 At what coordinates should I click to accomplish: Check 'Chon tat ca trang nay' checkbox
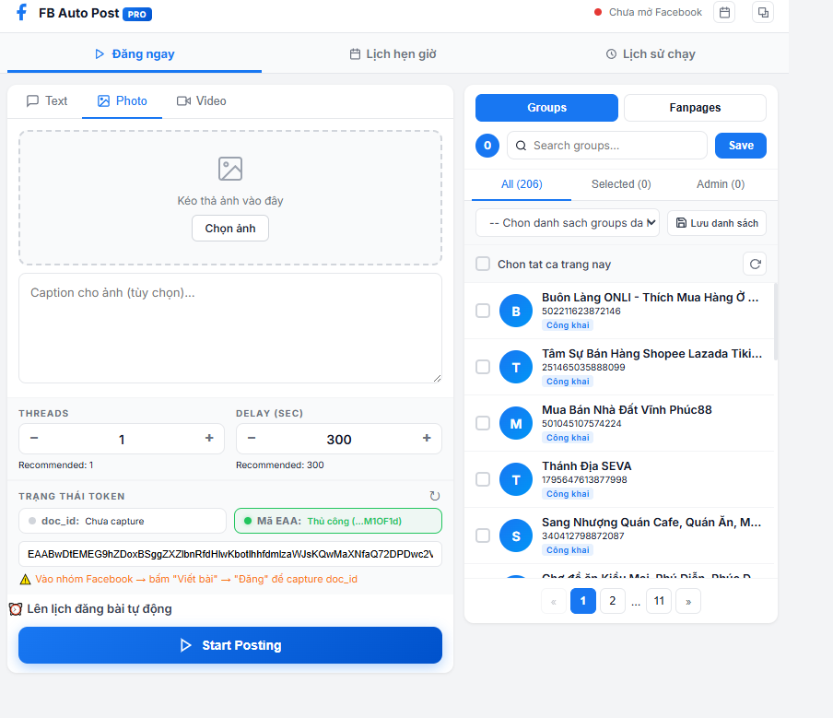[x=482, y=264]
